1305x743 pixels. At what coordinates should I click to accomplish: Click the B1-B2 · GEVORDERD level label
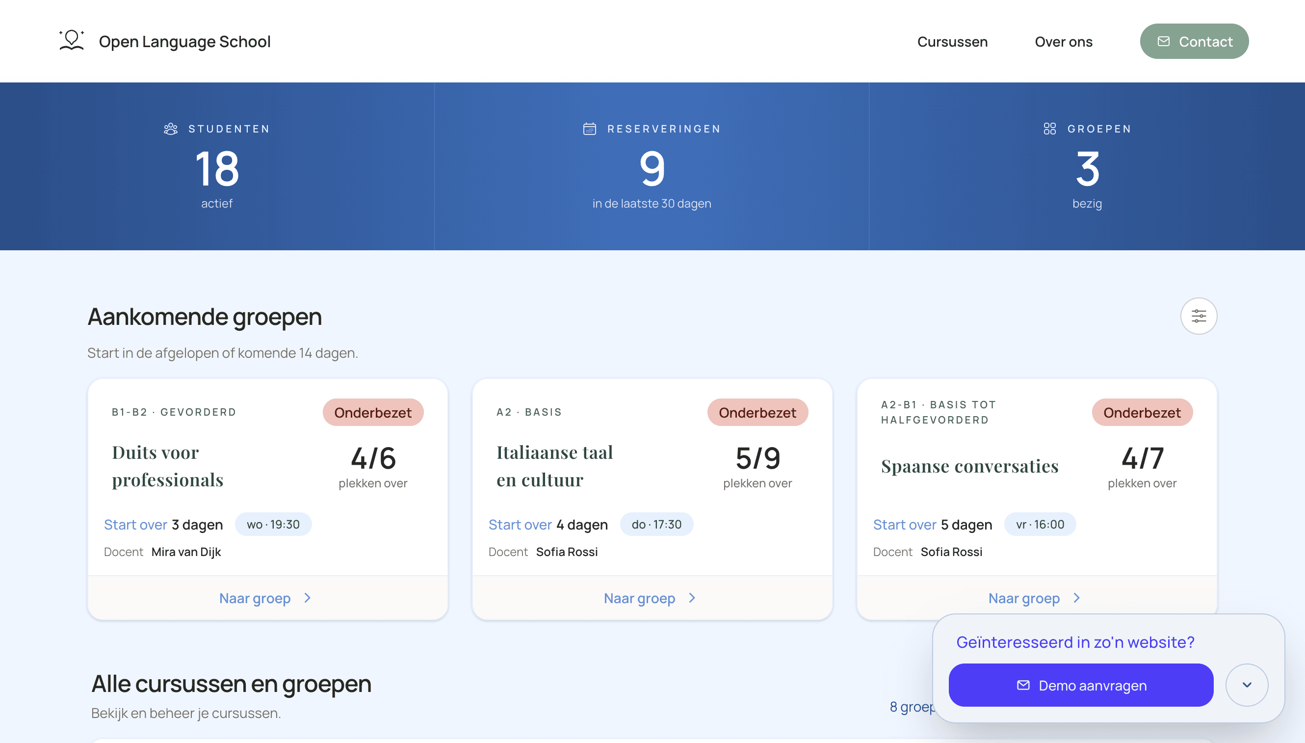[174, 412]
